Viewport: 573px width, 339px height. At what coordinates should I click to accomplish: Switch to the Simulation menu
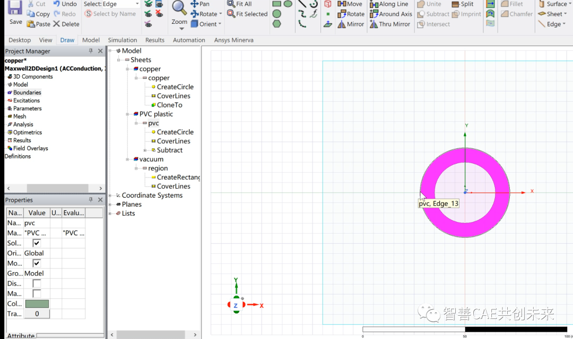pos(122,40)
